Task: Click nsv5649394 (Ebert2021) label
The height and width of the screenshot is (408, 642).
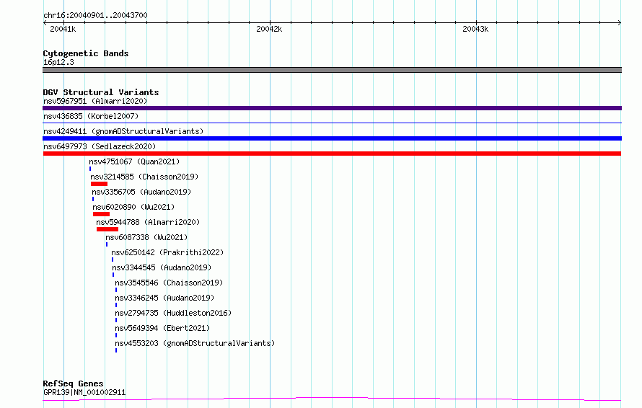Action: 162,328
